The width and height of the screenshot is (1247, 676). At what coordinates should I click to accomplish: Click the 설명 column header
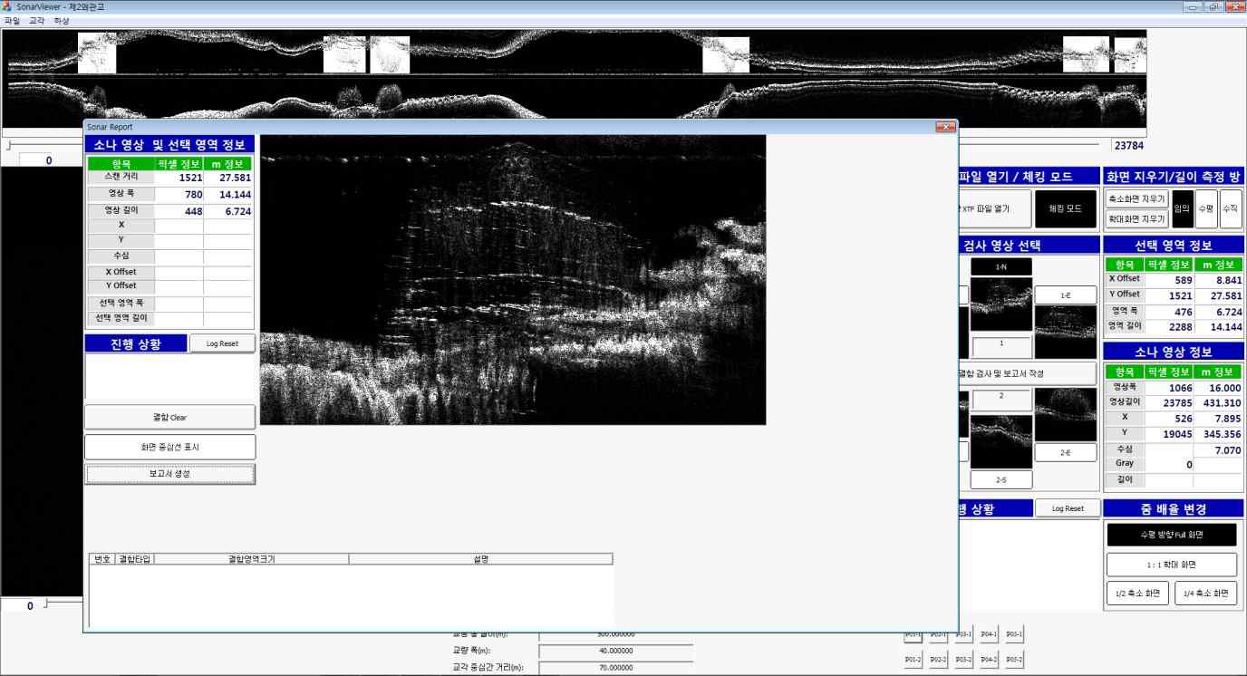coord(480,559)
